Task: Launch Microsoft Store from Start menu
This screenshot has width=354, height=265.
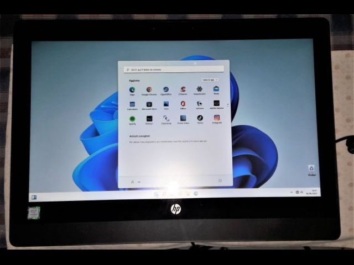Action: (149, 106)
